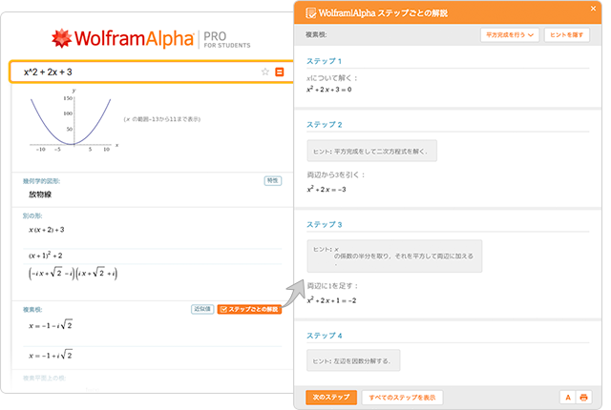The height and width of the screenshot is (410, 611).
Task: Click the query input field containing x^2 + 2x + 3
Action: (134, 72)
